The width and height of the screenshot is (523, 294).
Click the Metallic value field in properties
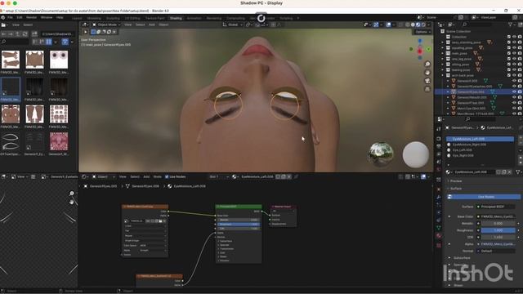(x=498, y=223)
